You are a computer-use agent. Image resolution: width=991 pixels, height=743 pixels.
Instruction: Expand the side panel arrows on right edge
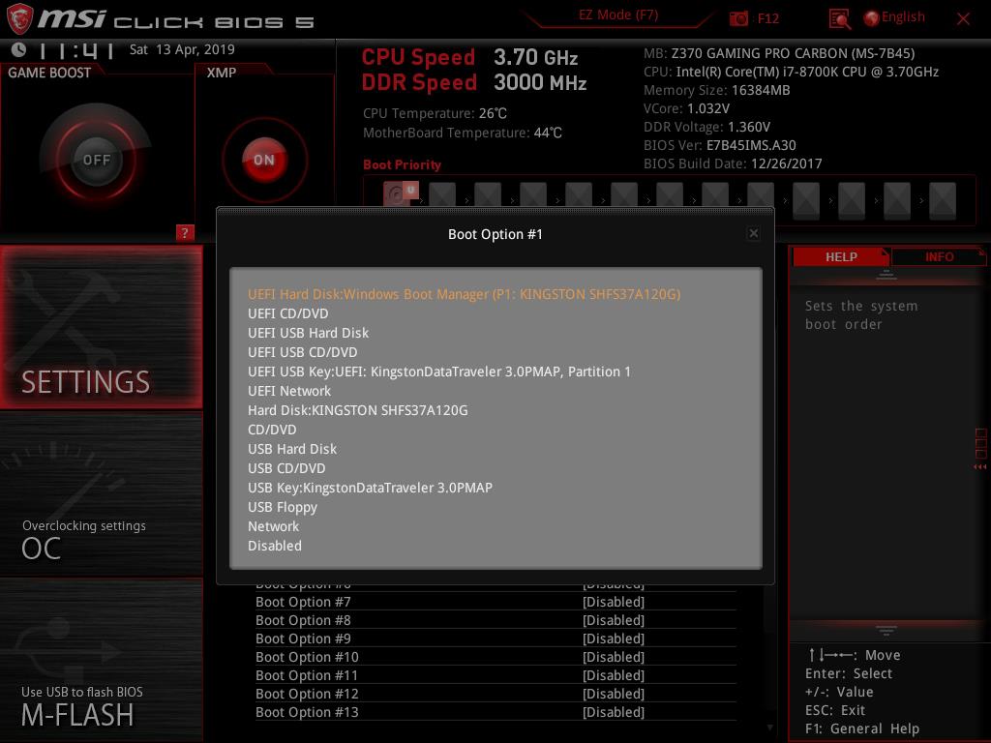tap(980, 467)
